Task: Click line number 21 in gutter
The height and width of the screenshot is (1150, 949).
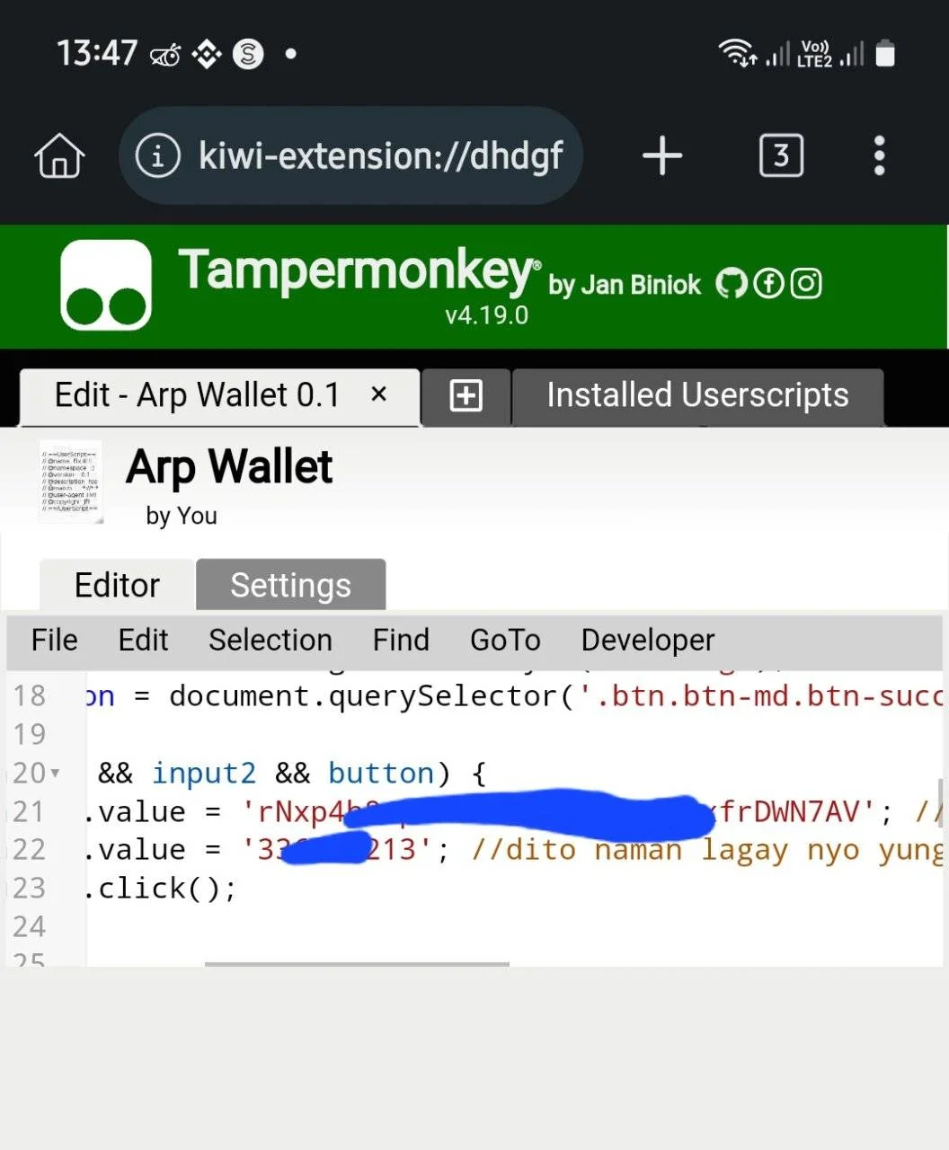Action: tap(29, 811)
